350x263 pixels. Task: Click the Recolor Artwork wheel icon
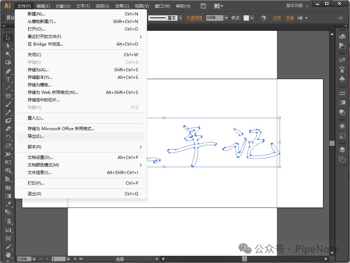(264, 18)
